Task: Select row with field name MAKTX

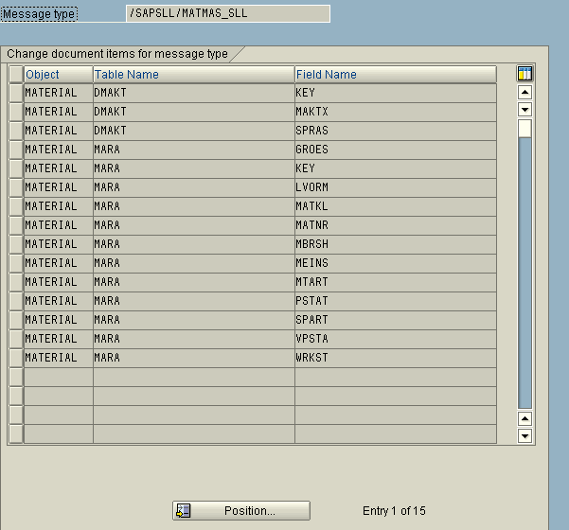Action: pos(16,112)
